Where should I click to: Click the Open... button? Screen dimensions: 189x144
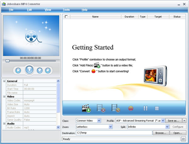(x=178, y=133)
